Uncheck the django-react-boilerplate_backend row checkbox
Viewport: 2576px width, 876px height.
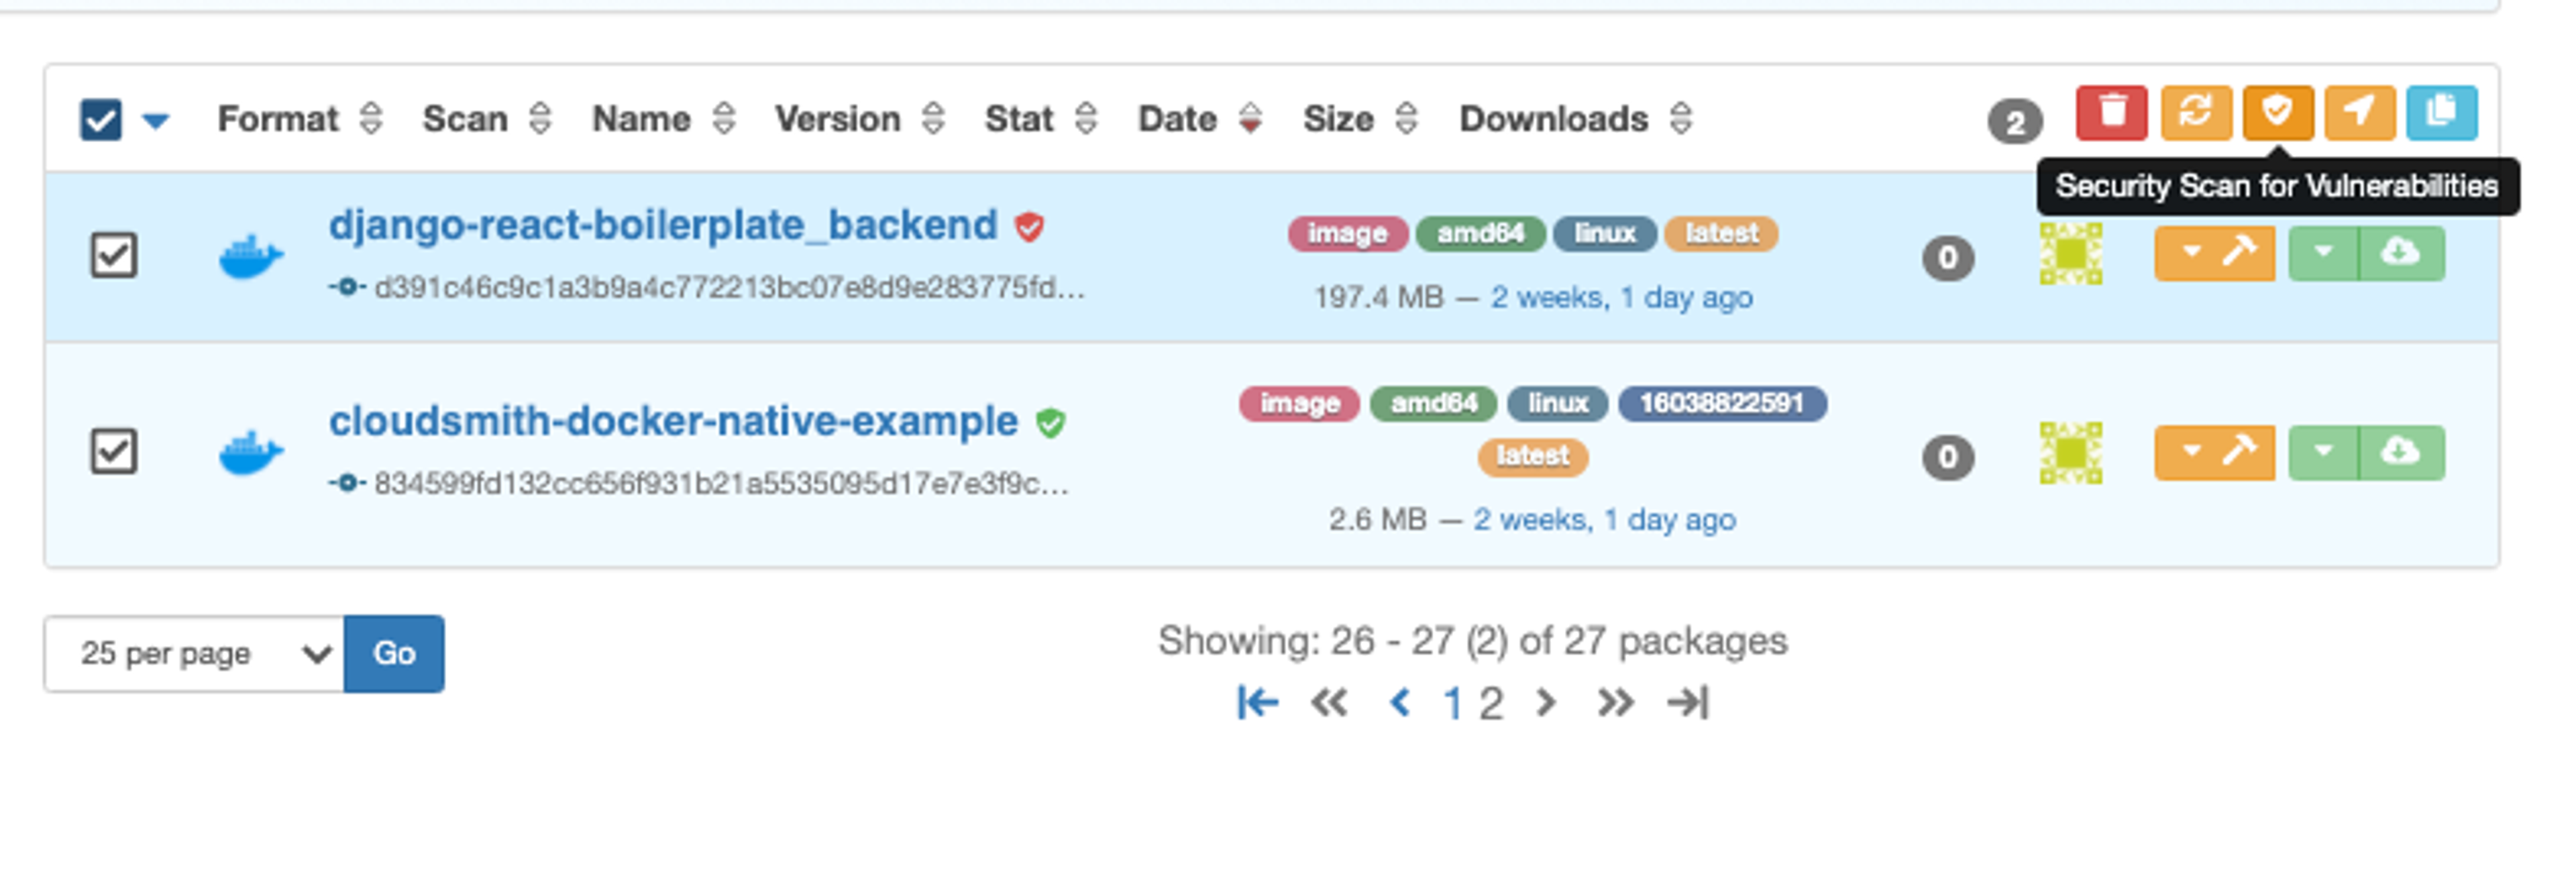(113, 255)
